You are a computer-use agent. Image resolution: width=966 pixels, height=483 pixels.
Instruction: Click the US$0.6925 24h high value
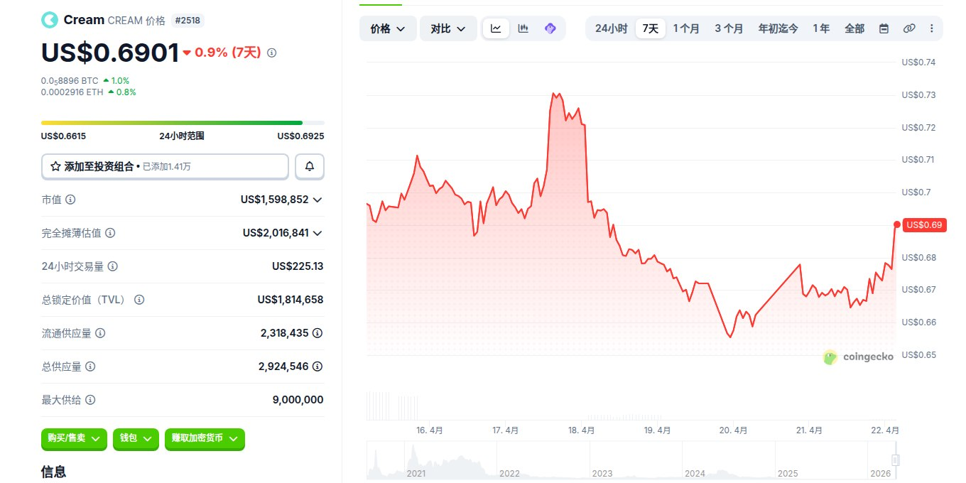[x=301, y=136]
